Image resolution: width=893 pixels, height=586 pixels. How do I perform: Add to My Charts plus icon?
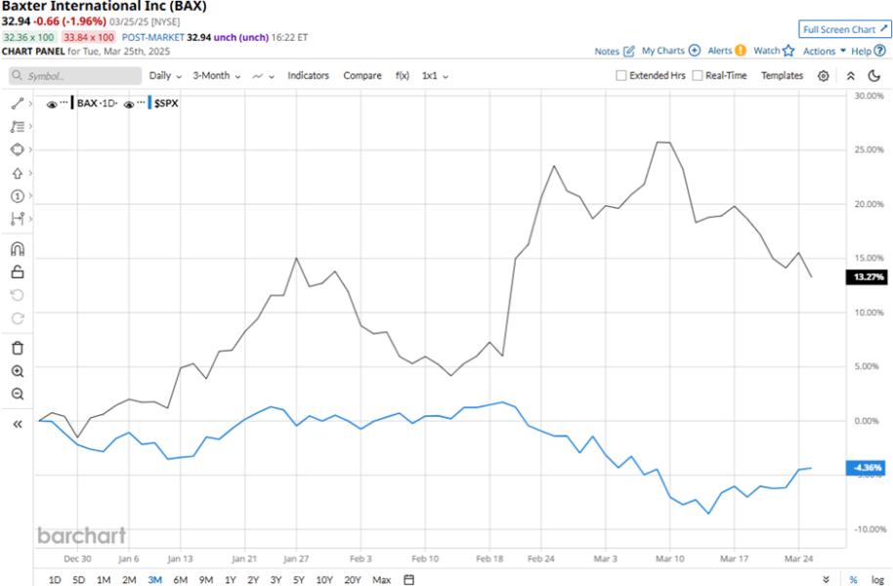tap(695, 50)
